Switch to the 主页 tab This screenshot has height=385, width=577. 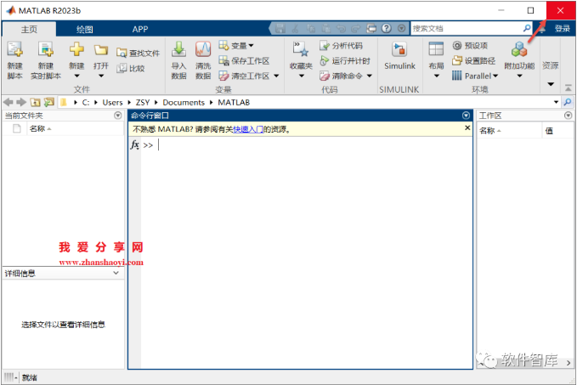[29, 29]
